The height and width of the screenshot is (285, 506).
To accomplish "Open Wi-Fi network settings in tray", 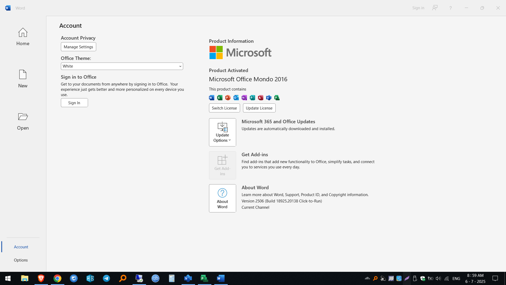I will (x=447, y=278).
